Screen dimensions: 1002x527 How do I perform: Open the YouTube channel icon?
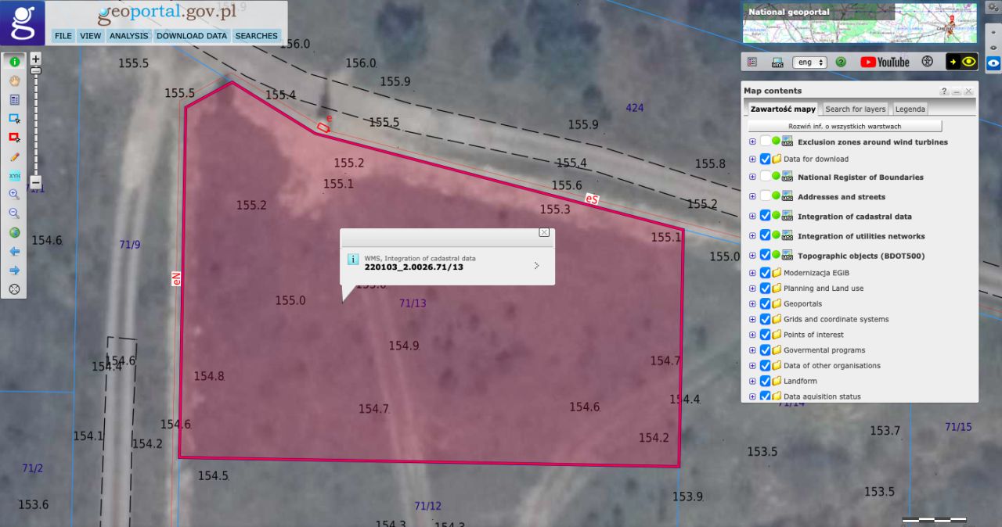tap(885, 62)
